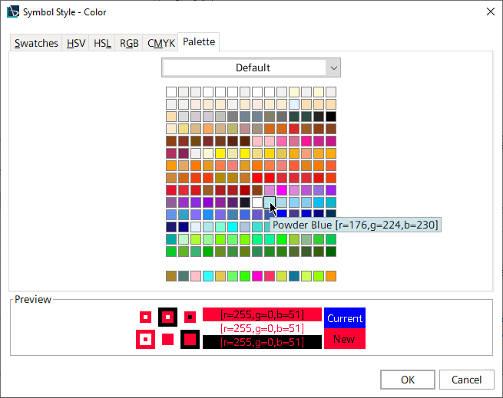Choose the cyan swatch in the recent colors row
This screenshot has width=503, height=398.
click(x=208, y=276)
